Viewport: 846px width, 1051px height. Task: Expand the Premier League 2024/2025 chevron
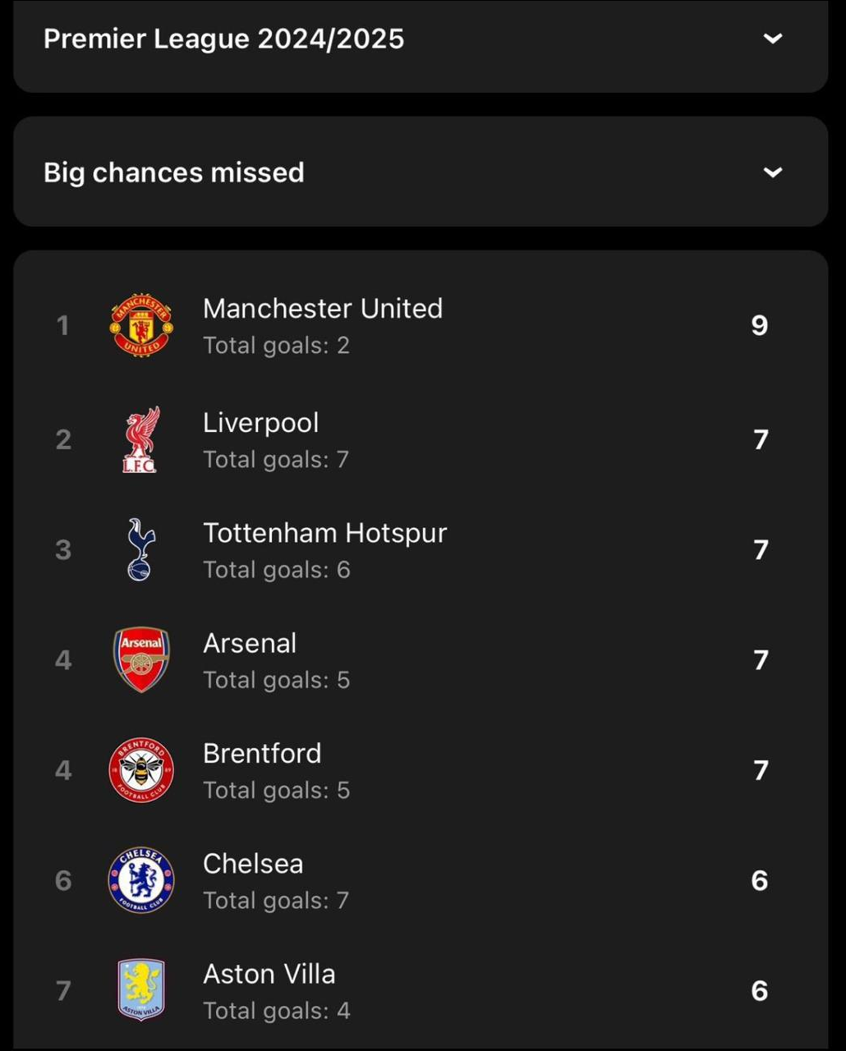tap(772, 39)
